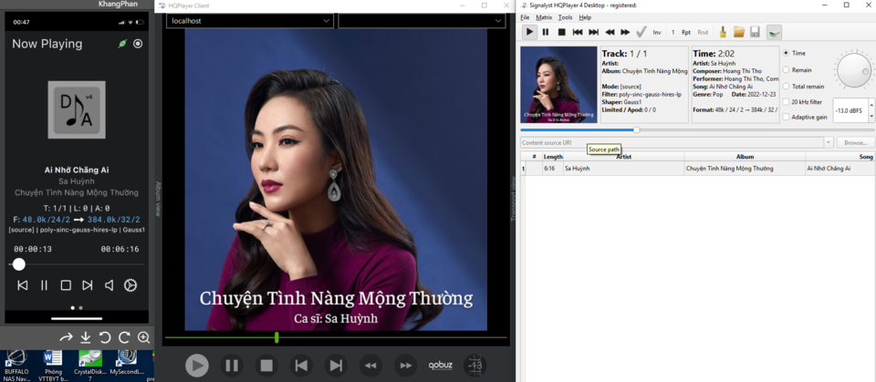Select the Remain radio button
The width and height of the screenshot is (876, 382).
pyautogui.click(x=786, y=70)
